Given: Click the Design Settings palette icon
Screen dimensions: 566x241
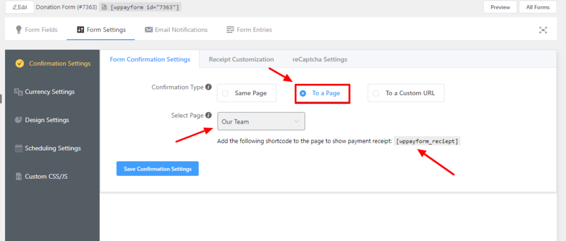Looking at the screenshot, I should click(18, 120).
